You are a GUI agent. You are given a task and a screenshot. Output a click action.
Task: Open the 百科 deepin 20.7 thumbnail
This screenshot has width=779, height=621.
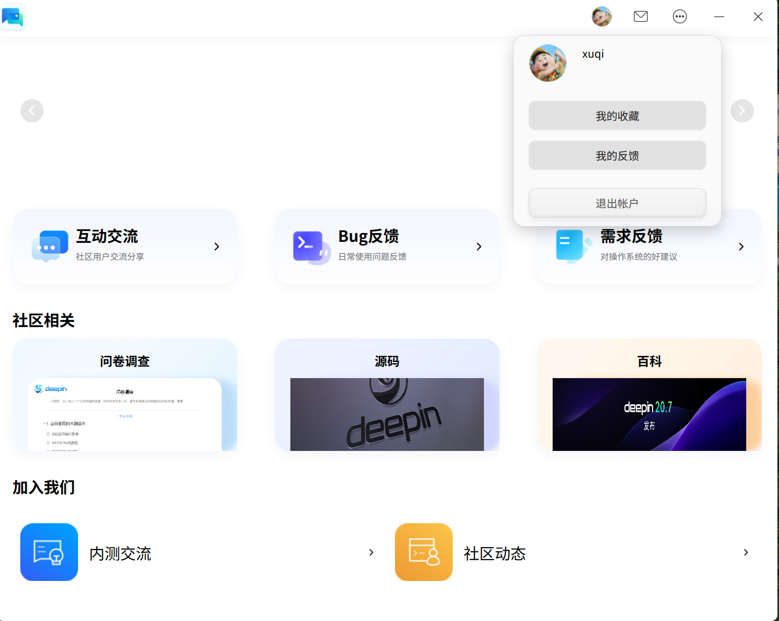coord(649,415)
